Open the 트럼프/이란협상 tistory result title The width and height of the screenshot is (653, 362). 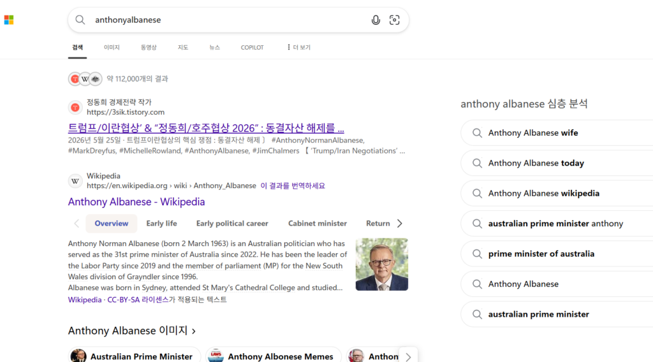206,127
